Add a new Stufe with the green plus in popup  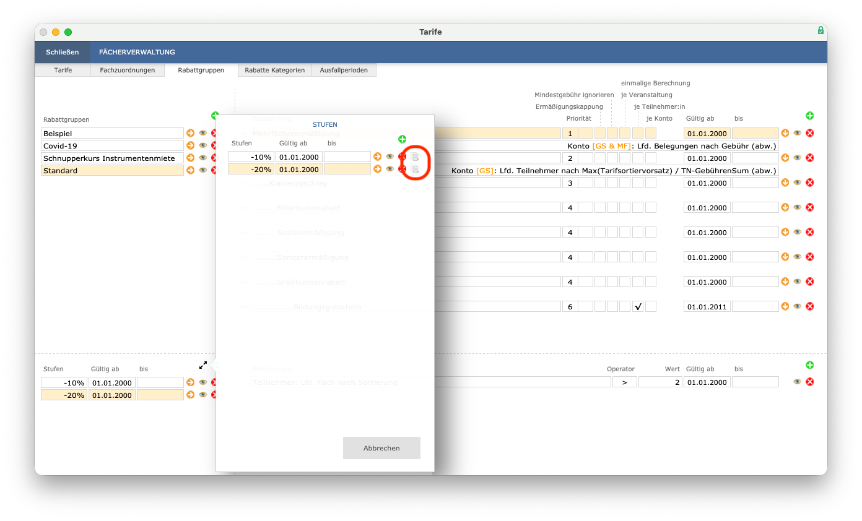(402, 139)
